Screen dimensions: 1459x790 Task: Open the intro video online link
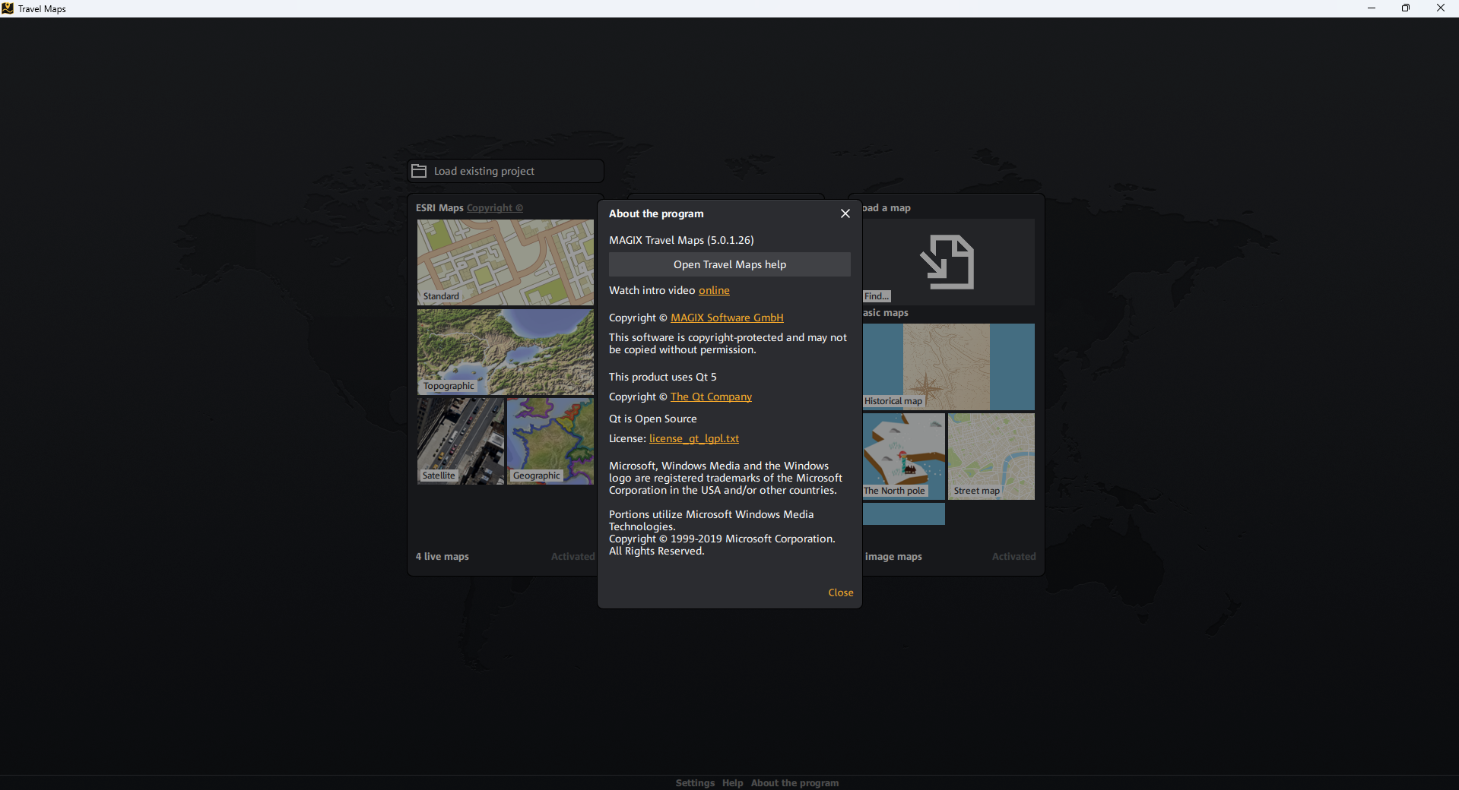coord(714,290)
